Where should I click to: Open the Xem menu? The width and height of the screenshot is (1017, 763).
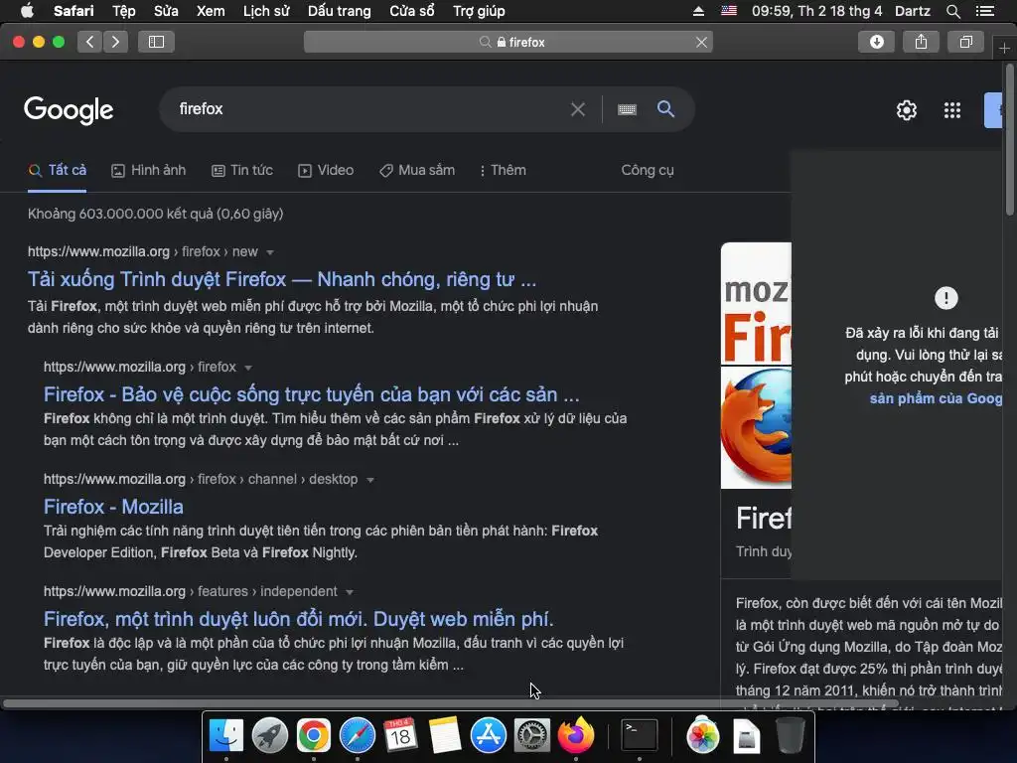point(211,11)
